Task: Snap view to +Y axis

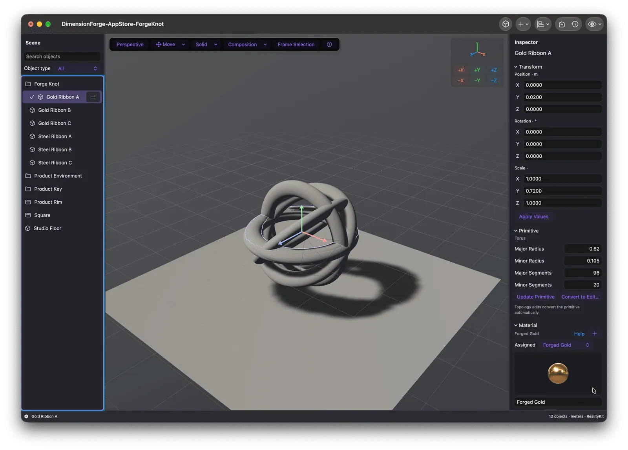Action: (477, 70)
